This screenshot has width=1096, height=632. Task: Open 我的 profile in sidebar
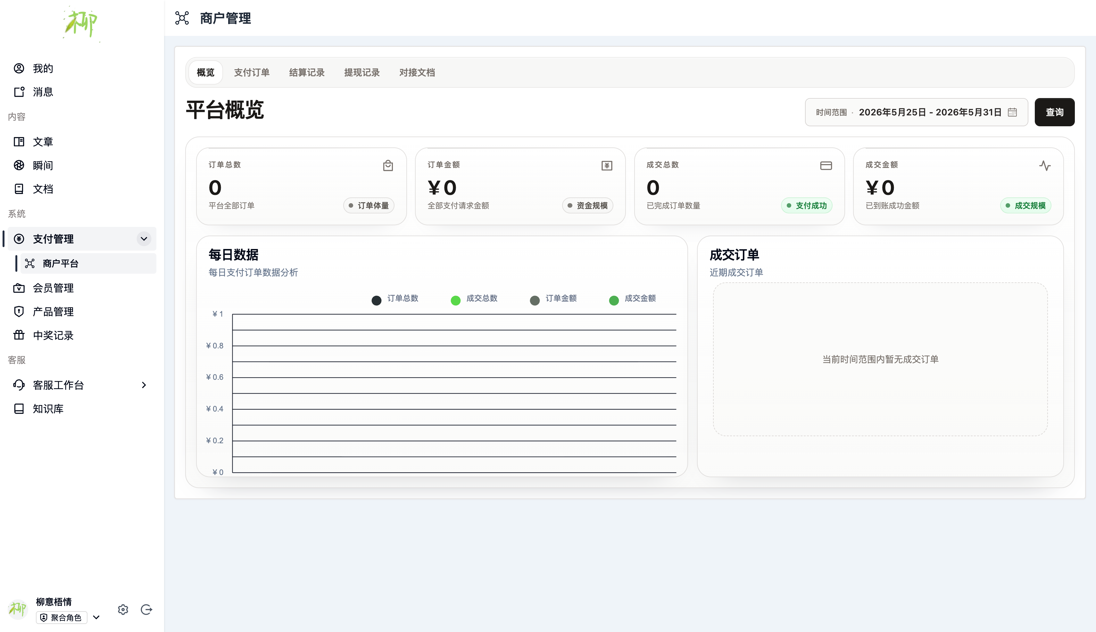pos(82,68)
